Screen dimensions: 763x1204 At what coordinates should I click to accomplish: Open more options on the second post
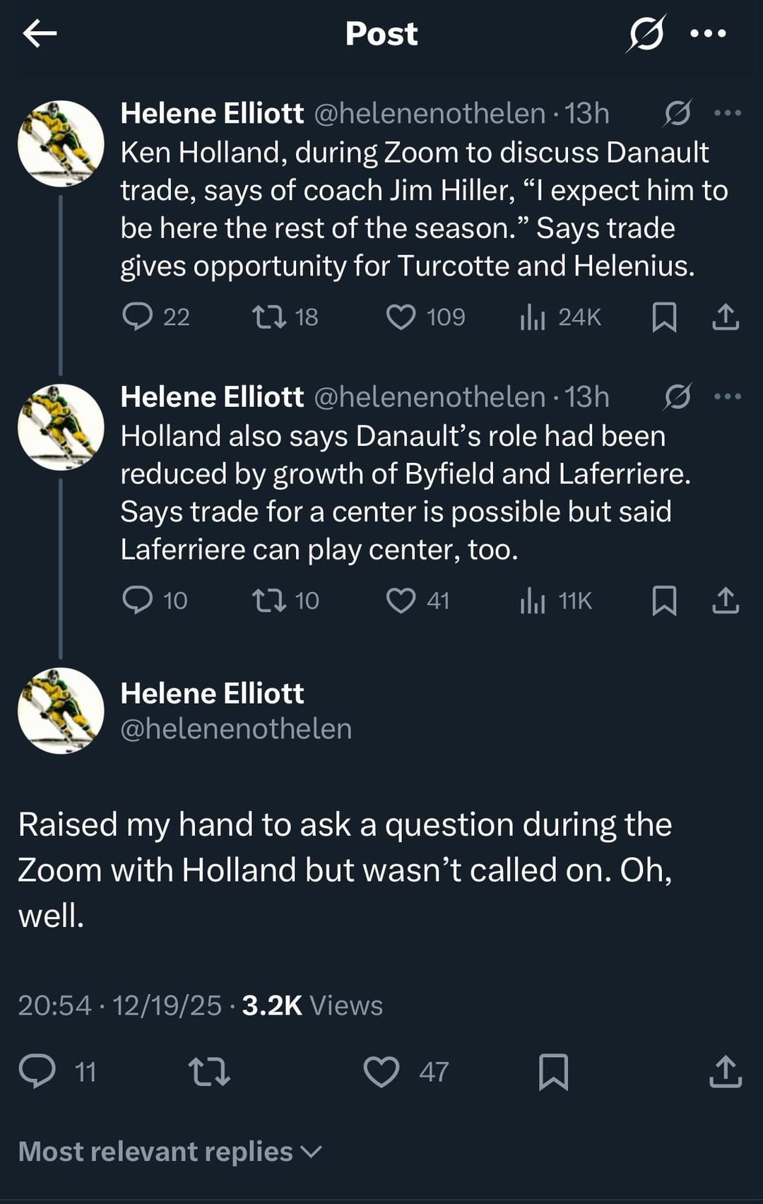coord(728,396)
